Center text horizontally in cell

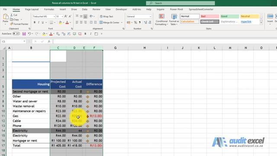click(81, 23)
